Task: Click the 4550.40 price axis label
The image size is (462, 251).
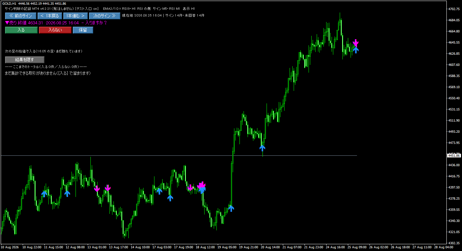Action: [454, 98]
